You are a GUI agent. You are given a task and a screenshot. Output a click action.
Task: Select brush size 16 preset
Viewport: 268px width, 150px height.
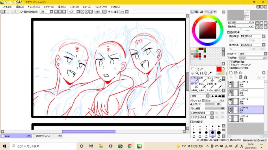tap(212, 133)
